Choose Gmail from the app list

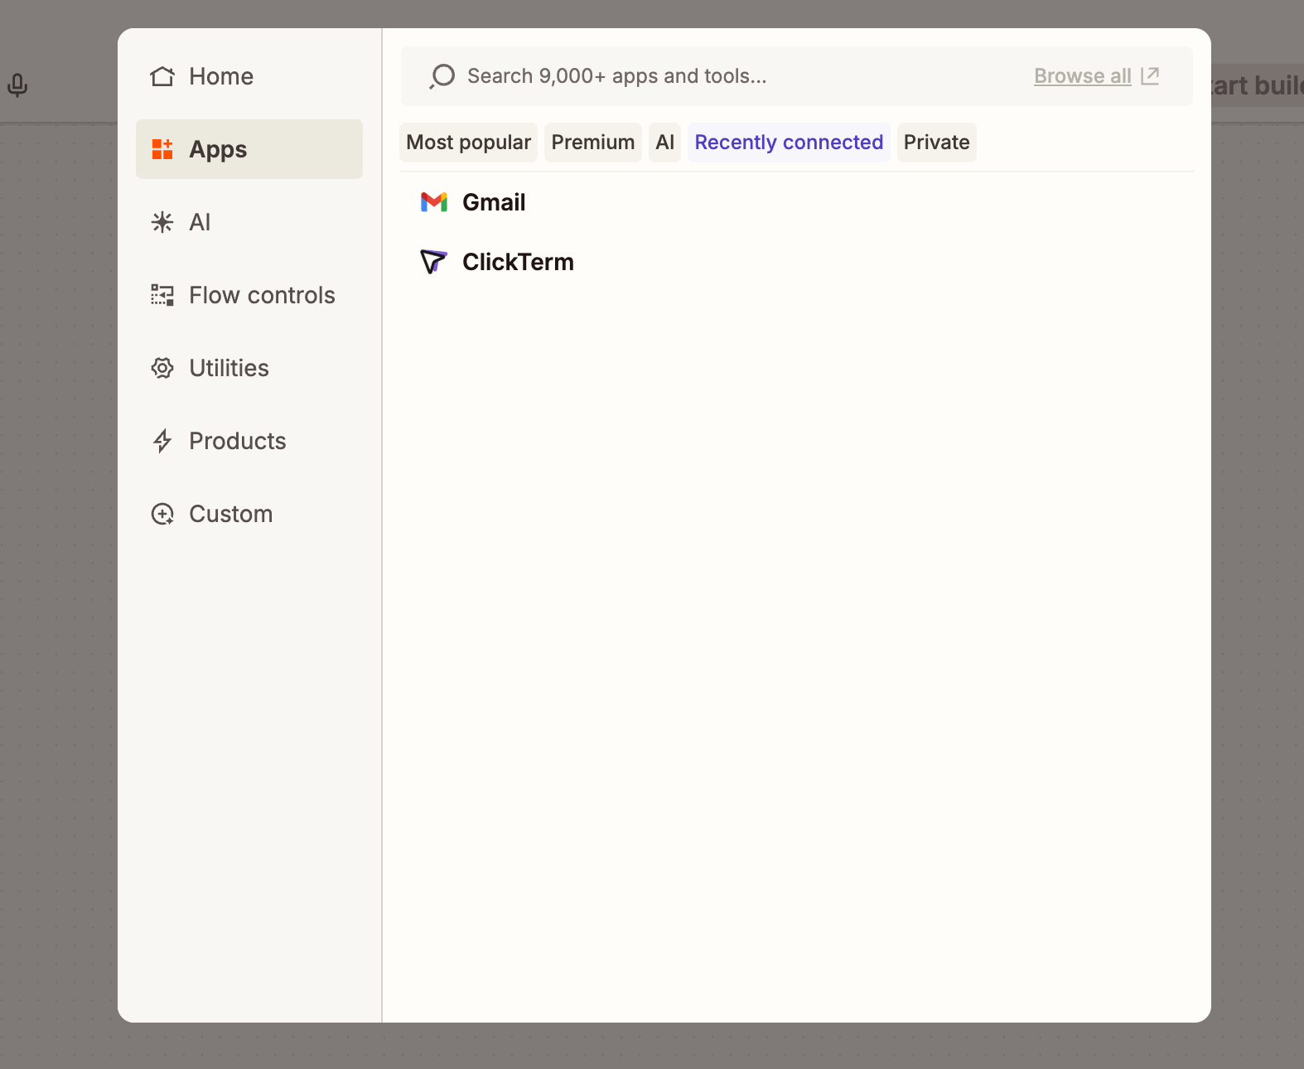click(x=797, y=202)
